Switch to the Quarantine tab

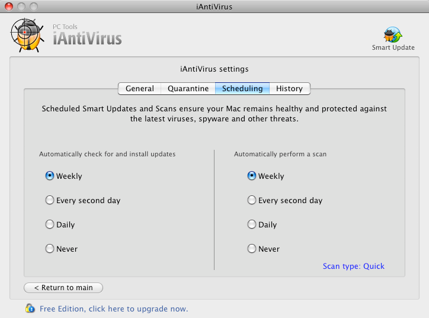pyautogui.click(x=188, y=88)
